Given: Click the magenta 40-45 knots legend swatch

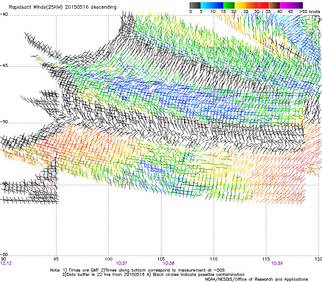Looking at the screenshot, I should (285, 5).
